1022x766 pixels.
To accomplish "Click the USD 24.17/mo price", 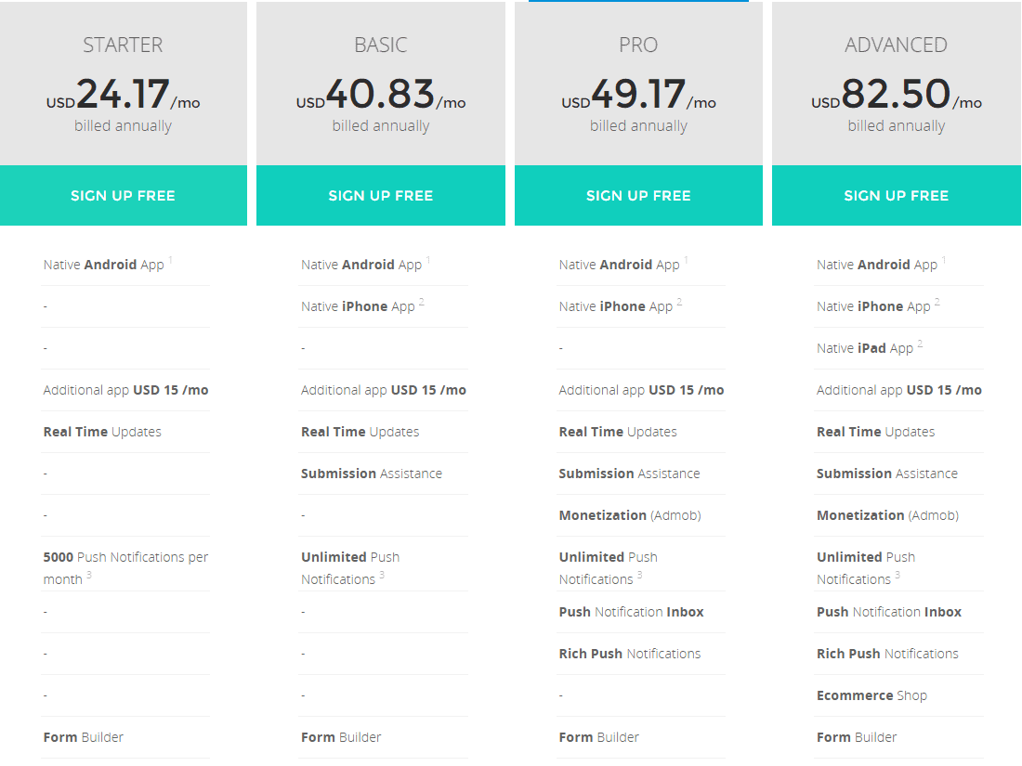I will (x=124, y=95).
